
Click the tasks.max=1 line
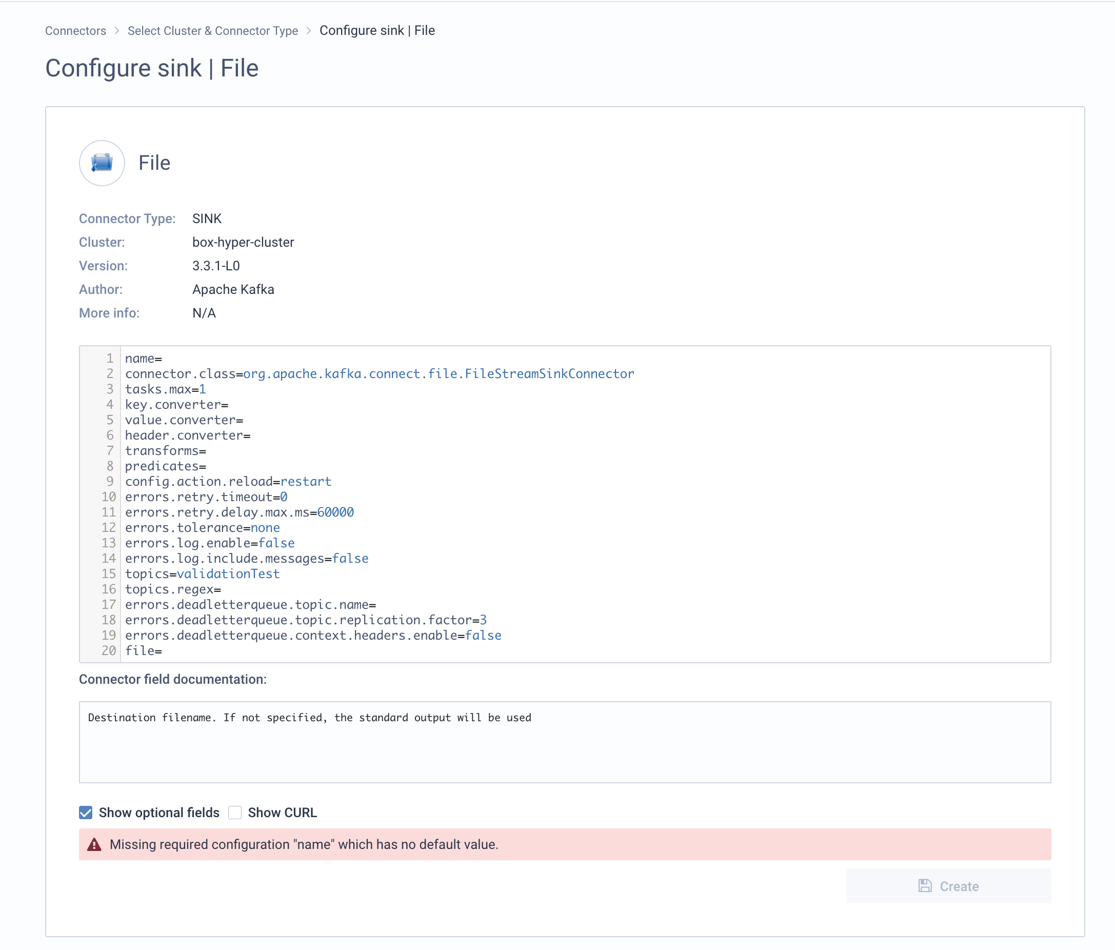[x=166, y=389]
